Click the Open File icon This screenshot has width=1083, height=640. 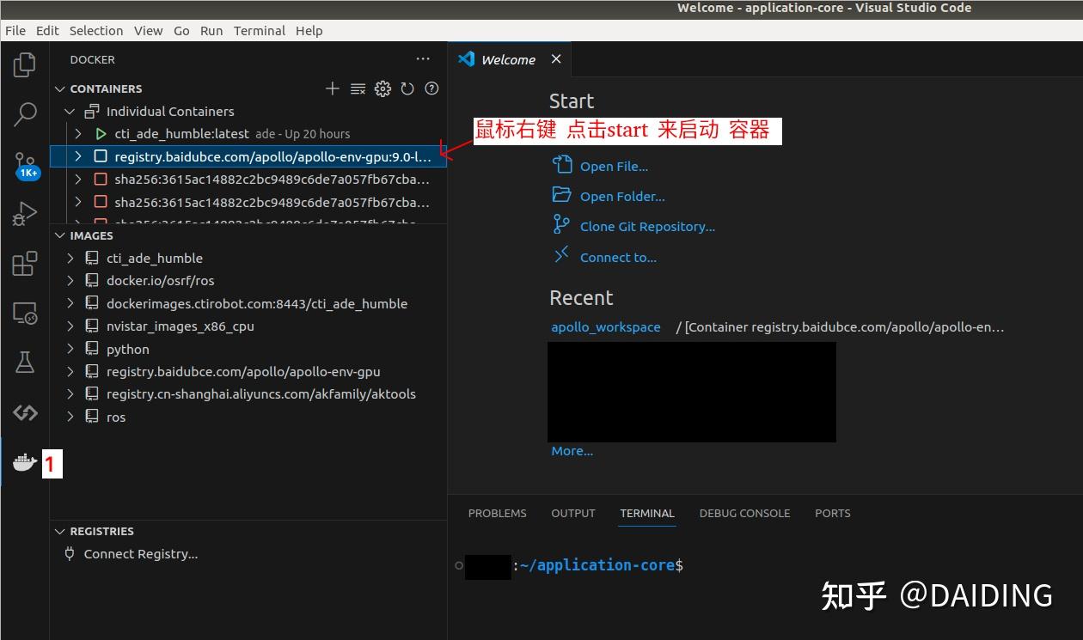(561, 164)
